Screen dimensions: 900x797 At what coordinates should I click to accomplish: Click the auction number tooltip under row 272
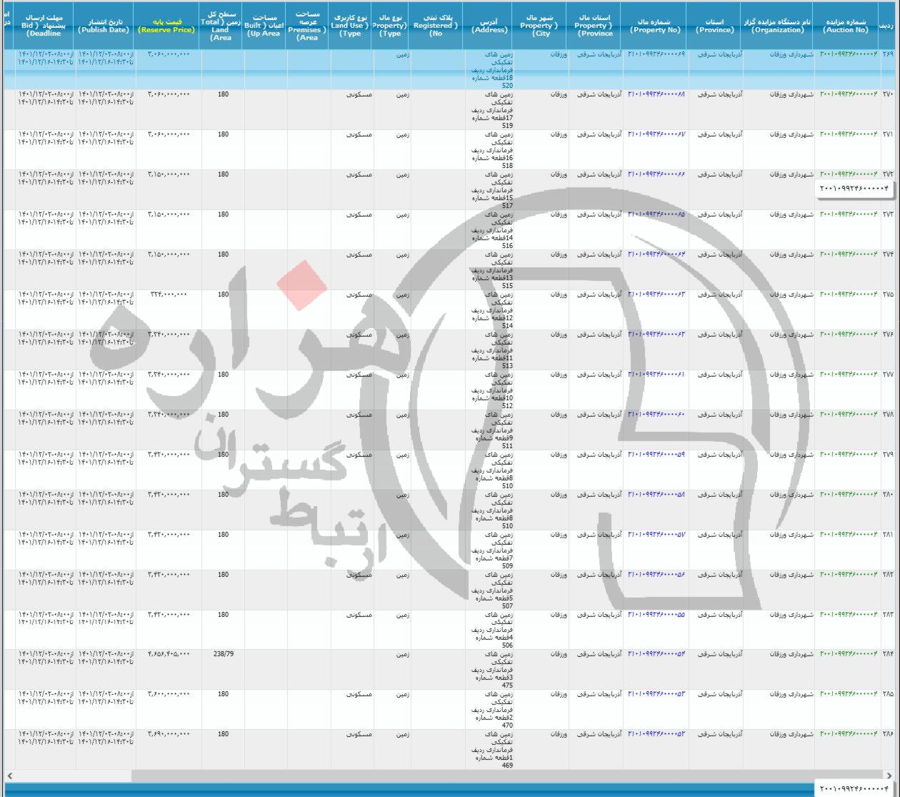[x=854, y=189]
